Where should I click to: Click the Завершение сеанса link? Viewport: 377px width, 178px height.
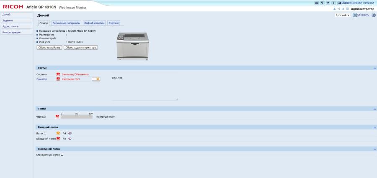pyautogui.click(x=358, y=3)
